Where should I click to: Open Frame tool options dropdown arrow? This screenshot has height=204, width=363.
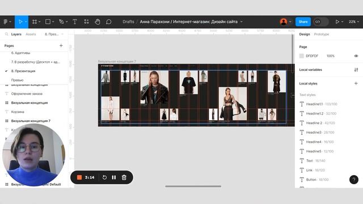(40, 22)
